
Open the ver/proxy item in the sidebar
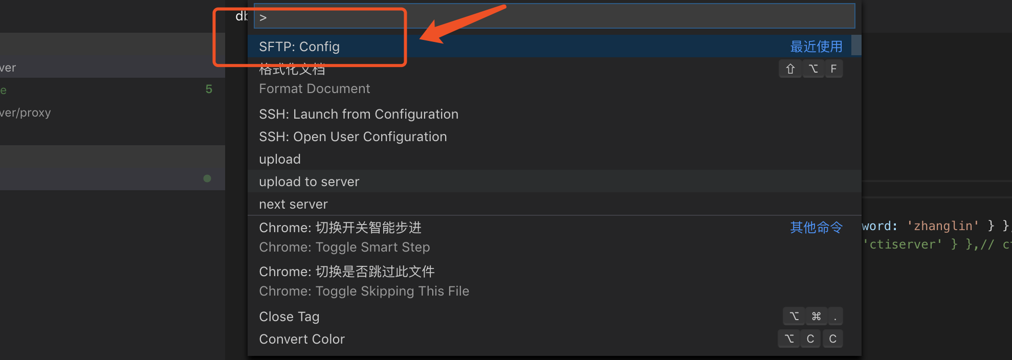click(x=26, y=112)
